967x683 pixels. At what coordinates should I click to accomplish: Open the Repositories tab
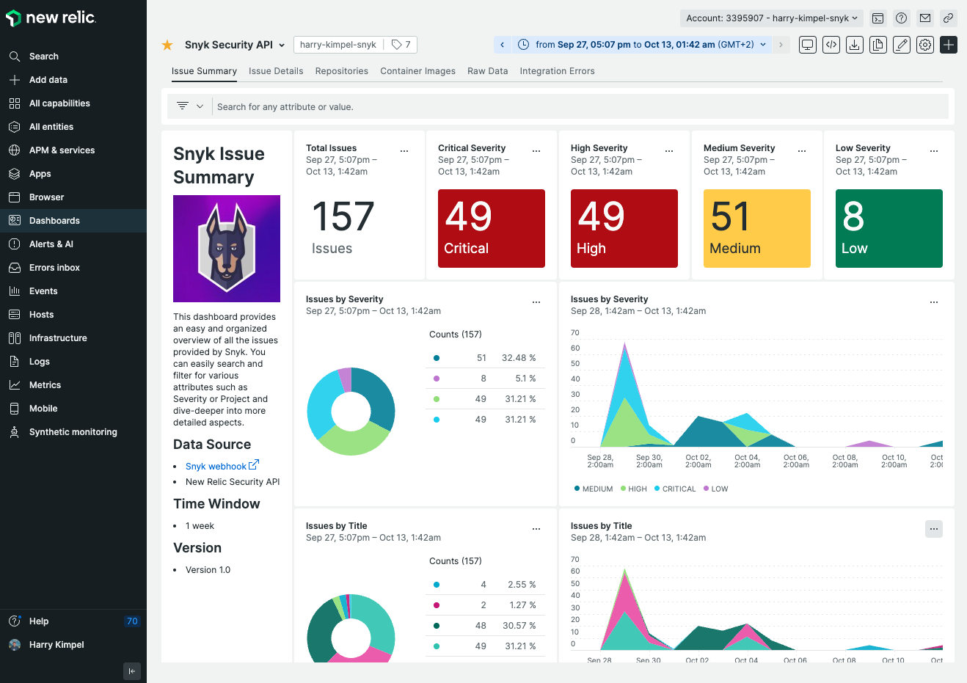pyautogui.click(x=341, y=71)
